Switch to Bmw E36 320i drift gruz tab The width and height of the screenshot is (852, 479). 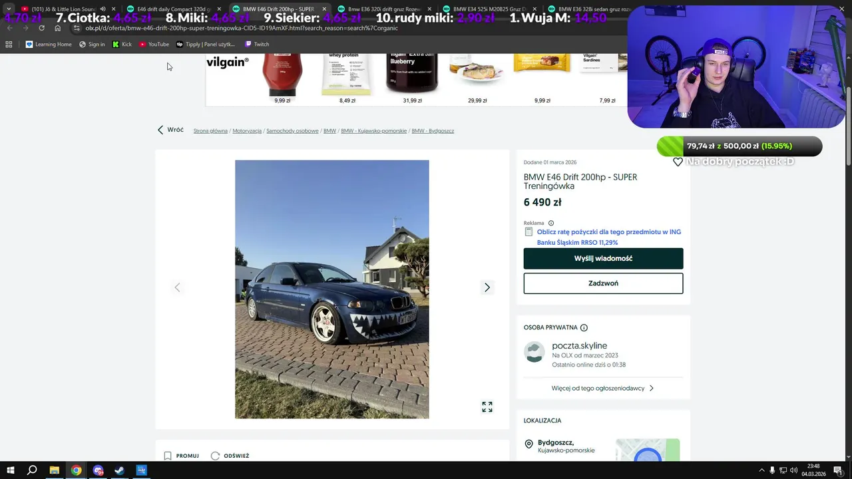click(384, 9)
